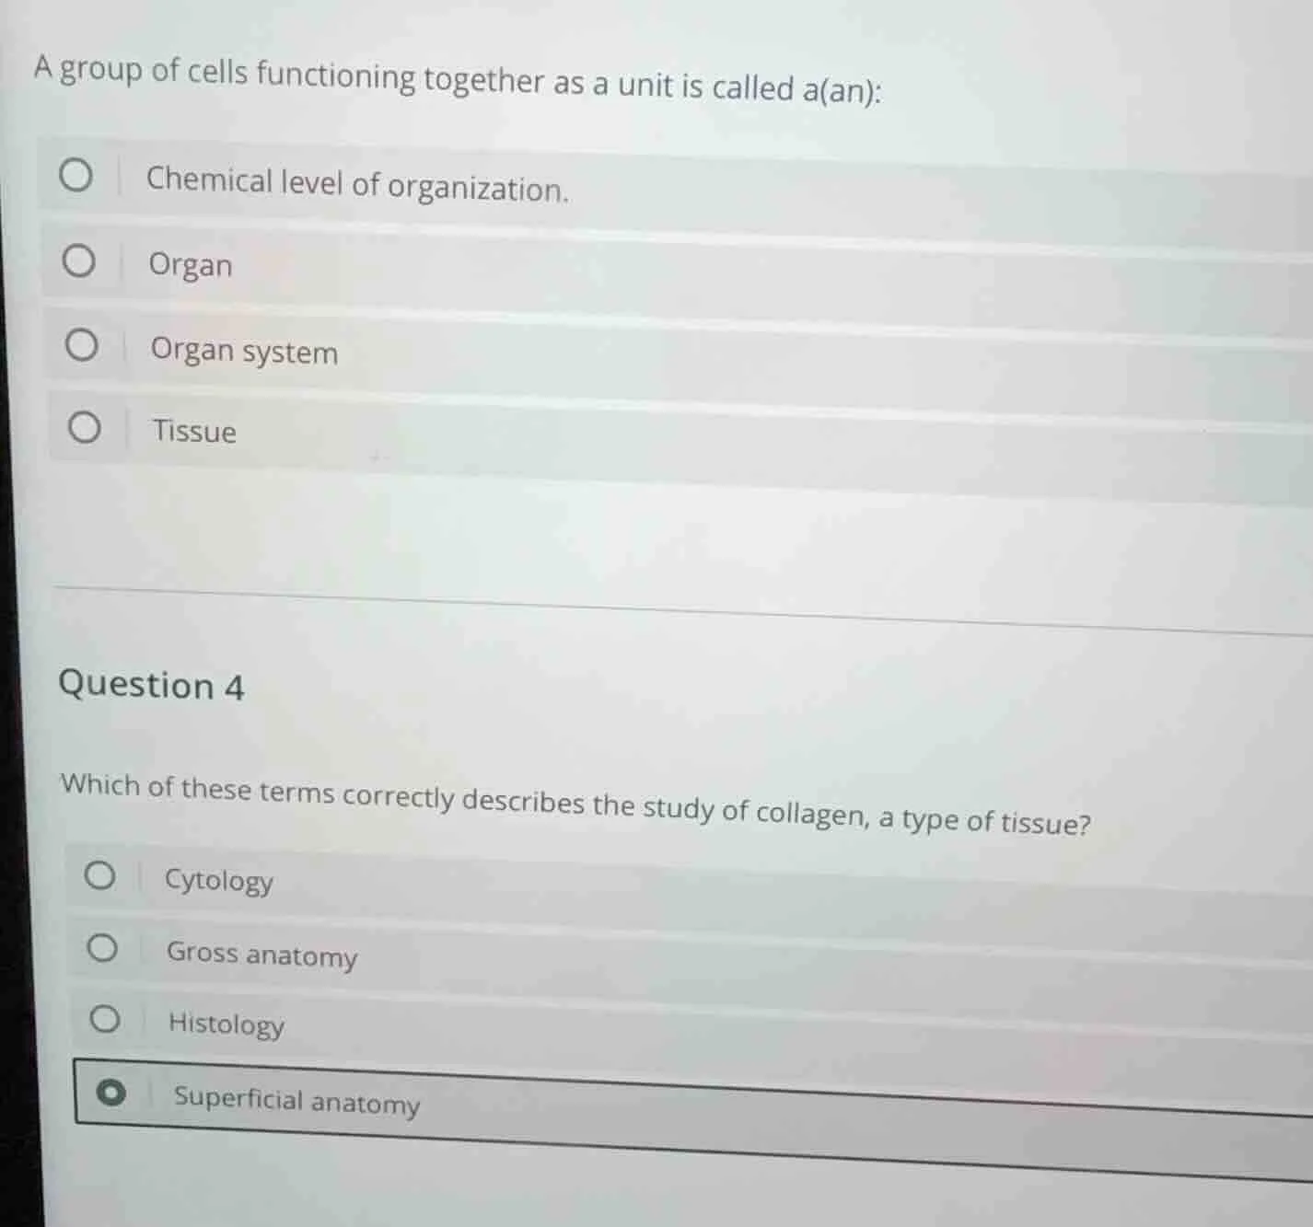
Task: Click the selected 'Superficial anatomy' radio button
Action: tap(110, 1093)
